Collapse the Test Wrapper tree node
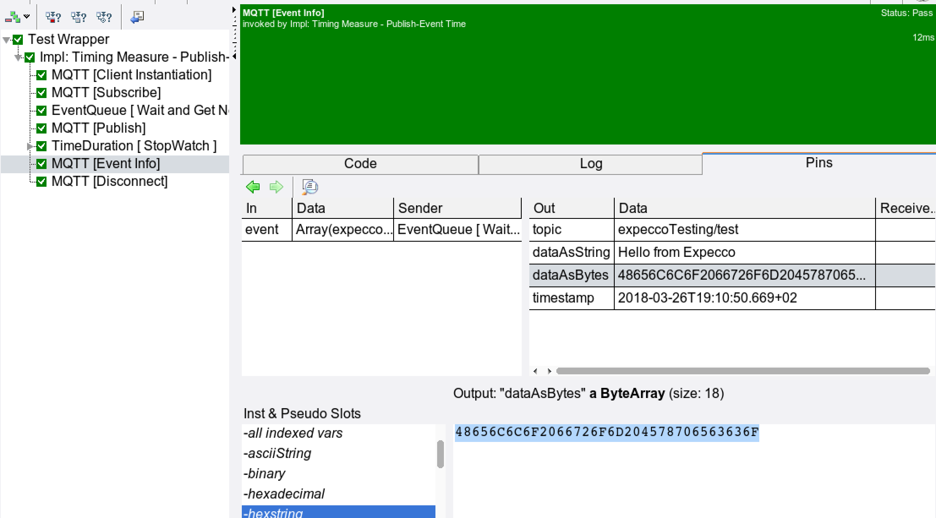Image resolution: width=936 pixels, height=518 pixels. click(6, 40)
